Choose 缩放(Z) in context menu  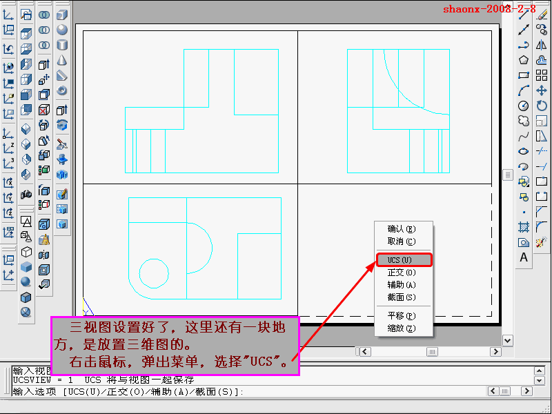(402, 328)
